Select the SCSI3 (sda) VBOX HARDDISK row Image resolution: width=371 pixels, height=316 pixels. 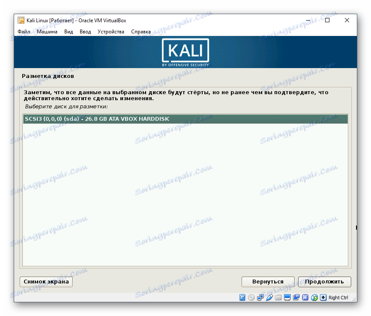coord(185,119)
